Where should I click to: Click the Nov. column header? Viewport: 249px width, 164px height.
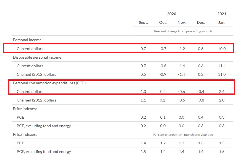181,22
